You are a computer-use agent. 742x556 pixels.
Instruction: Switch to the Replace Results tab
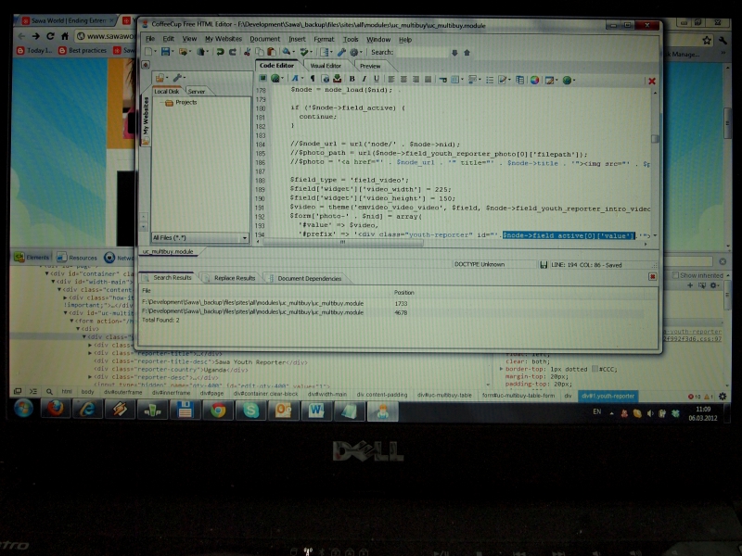pyautogui.click(x=234, y=278)
